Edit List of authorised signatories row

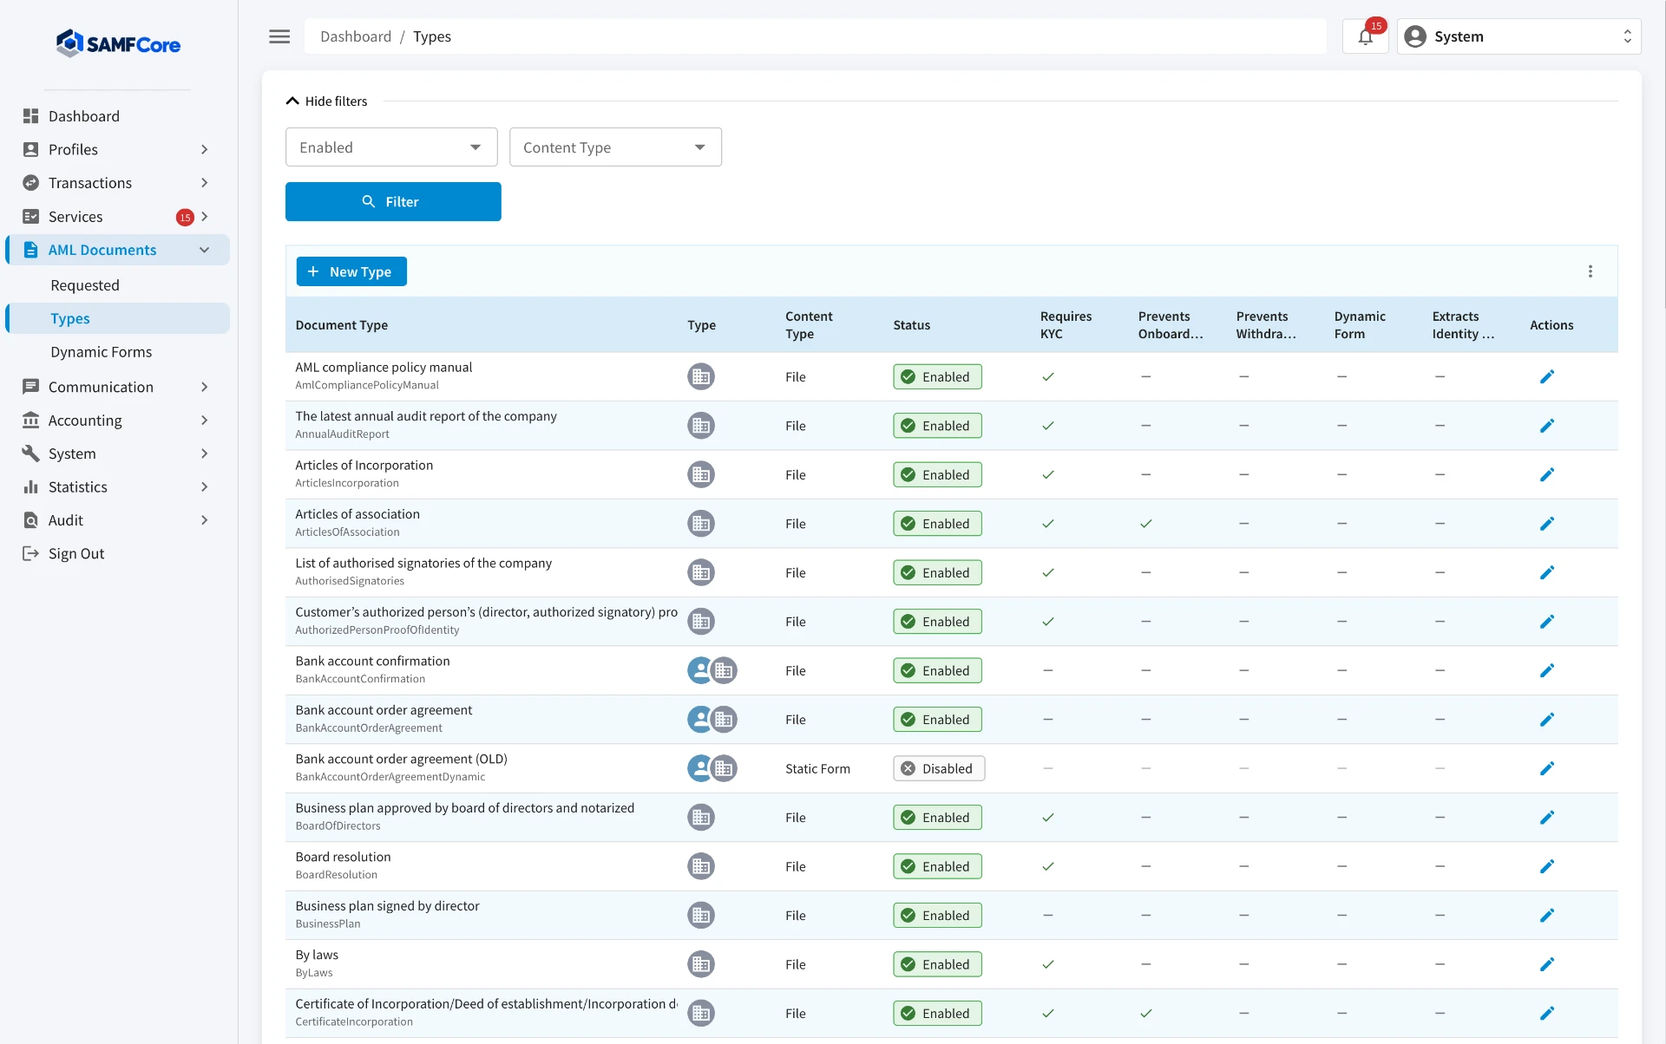tap(1547, 573)
